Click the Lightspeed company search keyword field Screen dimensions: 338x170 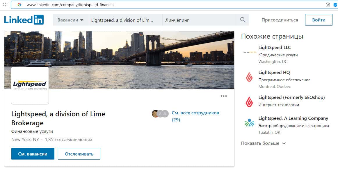tap(125, 20)
